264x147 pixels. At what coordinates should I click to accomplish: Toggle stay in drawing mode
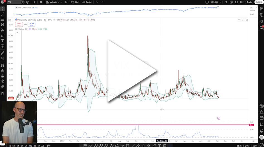(x=3, y=71)
